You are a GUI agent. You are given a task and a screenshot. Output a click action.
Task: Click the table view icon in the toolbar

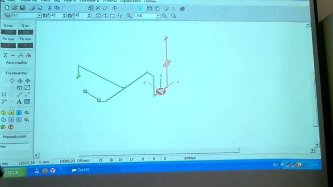click(150, 8)
